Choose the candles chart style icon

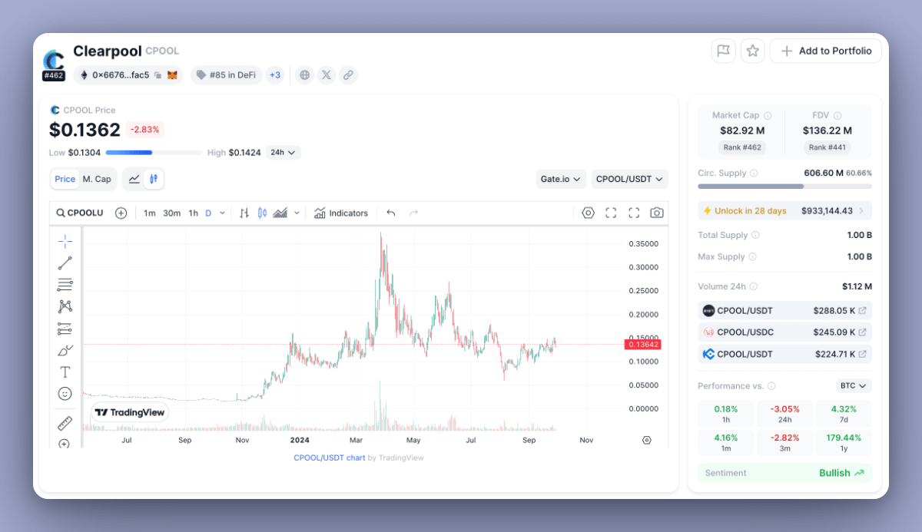tap(262, 213)
